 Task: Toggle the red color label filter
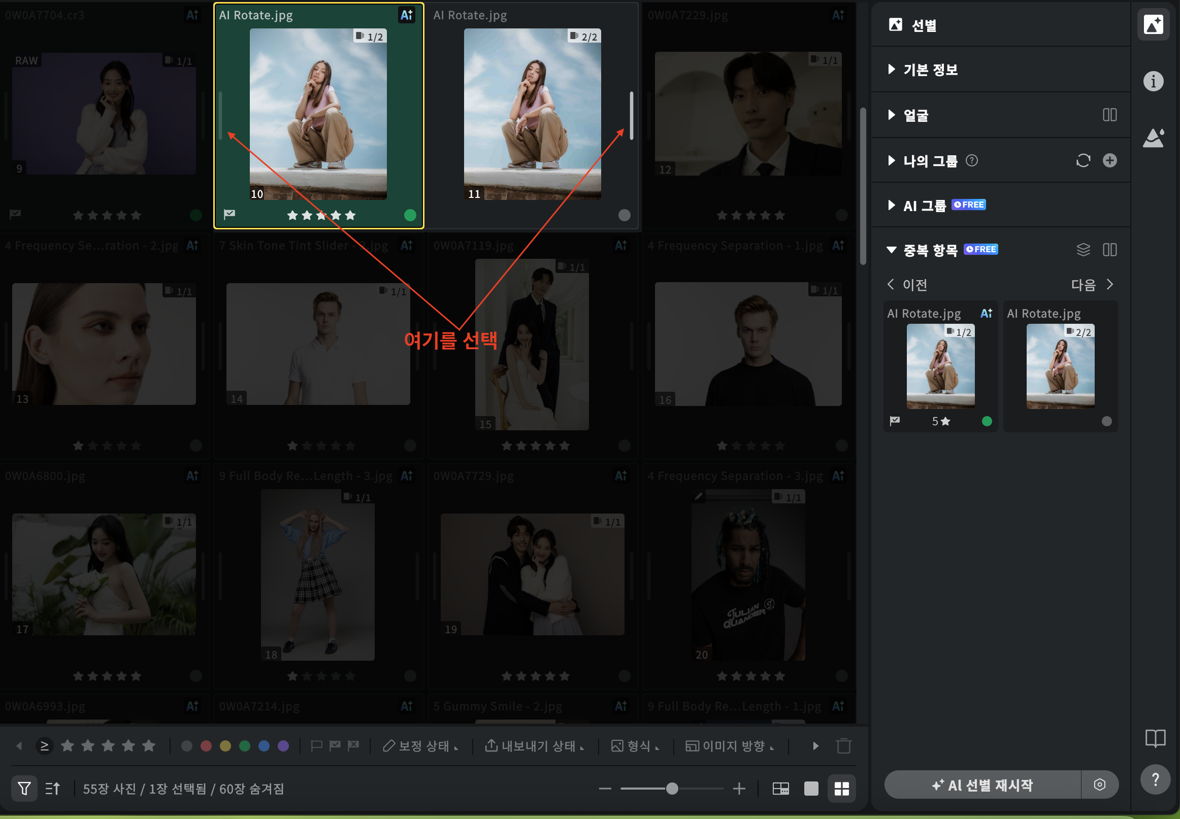tap(206, 745)
